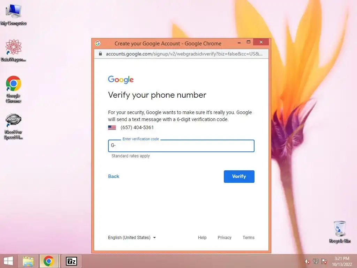Screen dimensions: 357x268
Task: Open the Windows Start button
Action: (8, 261)
